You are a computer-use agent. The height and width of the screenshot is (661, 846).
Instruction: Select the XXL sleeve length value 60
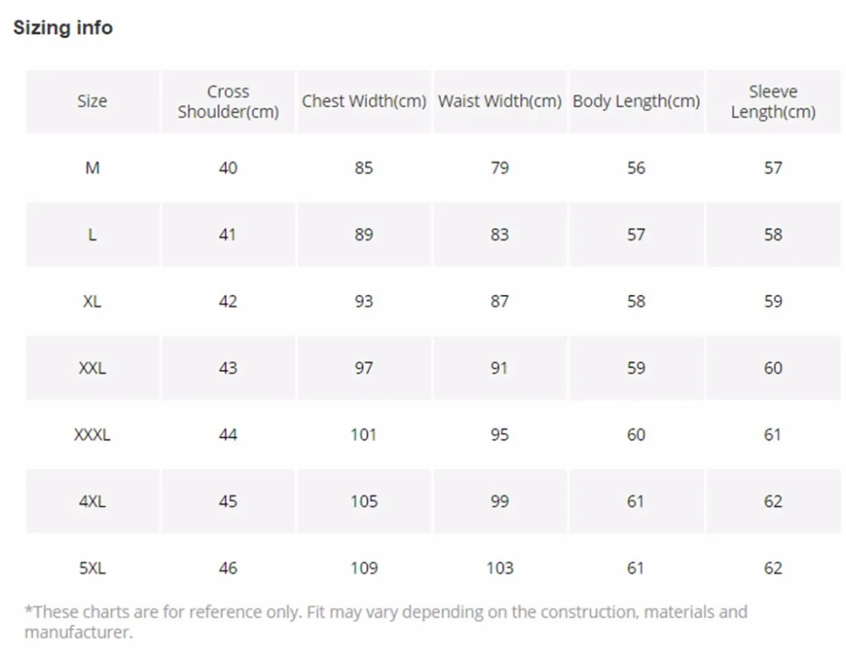click(x=773, y=369)
